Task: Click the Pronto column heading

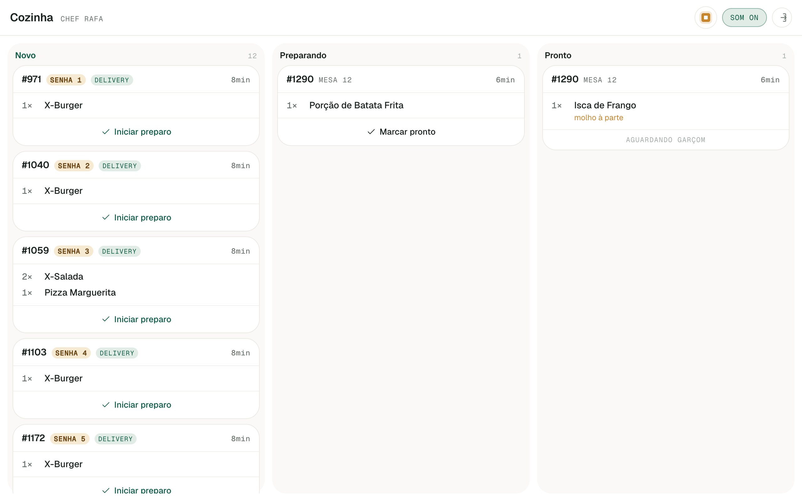Action: [x=558, y=55]
